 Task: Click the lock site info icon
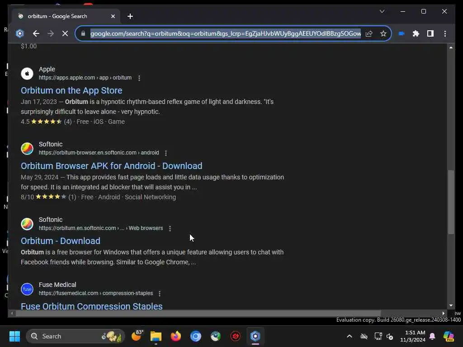coord(83,33)
